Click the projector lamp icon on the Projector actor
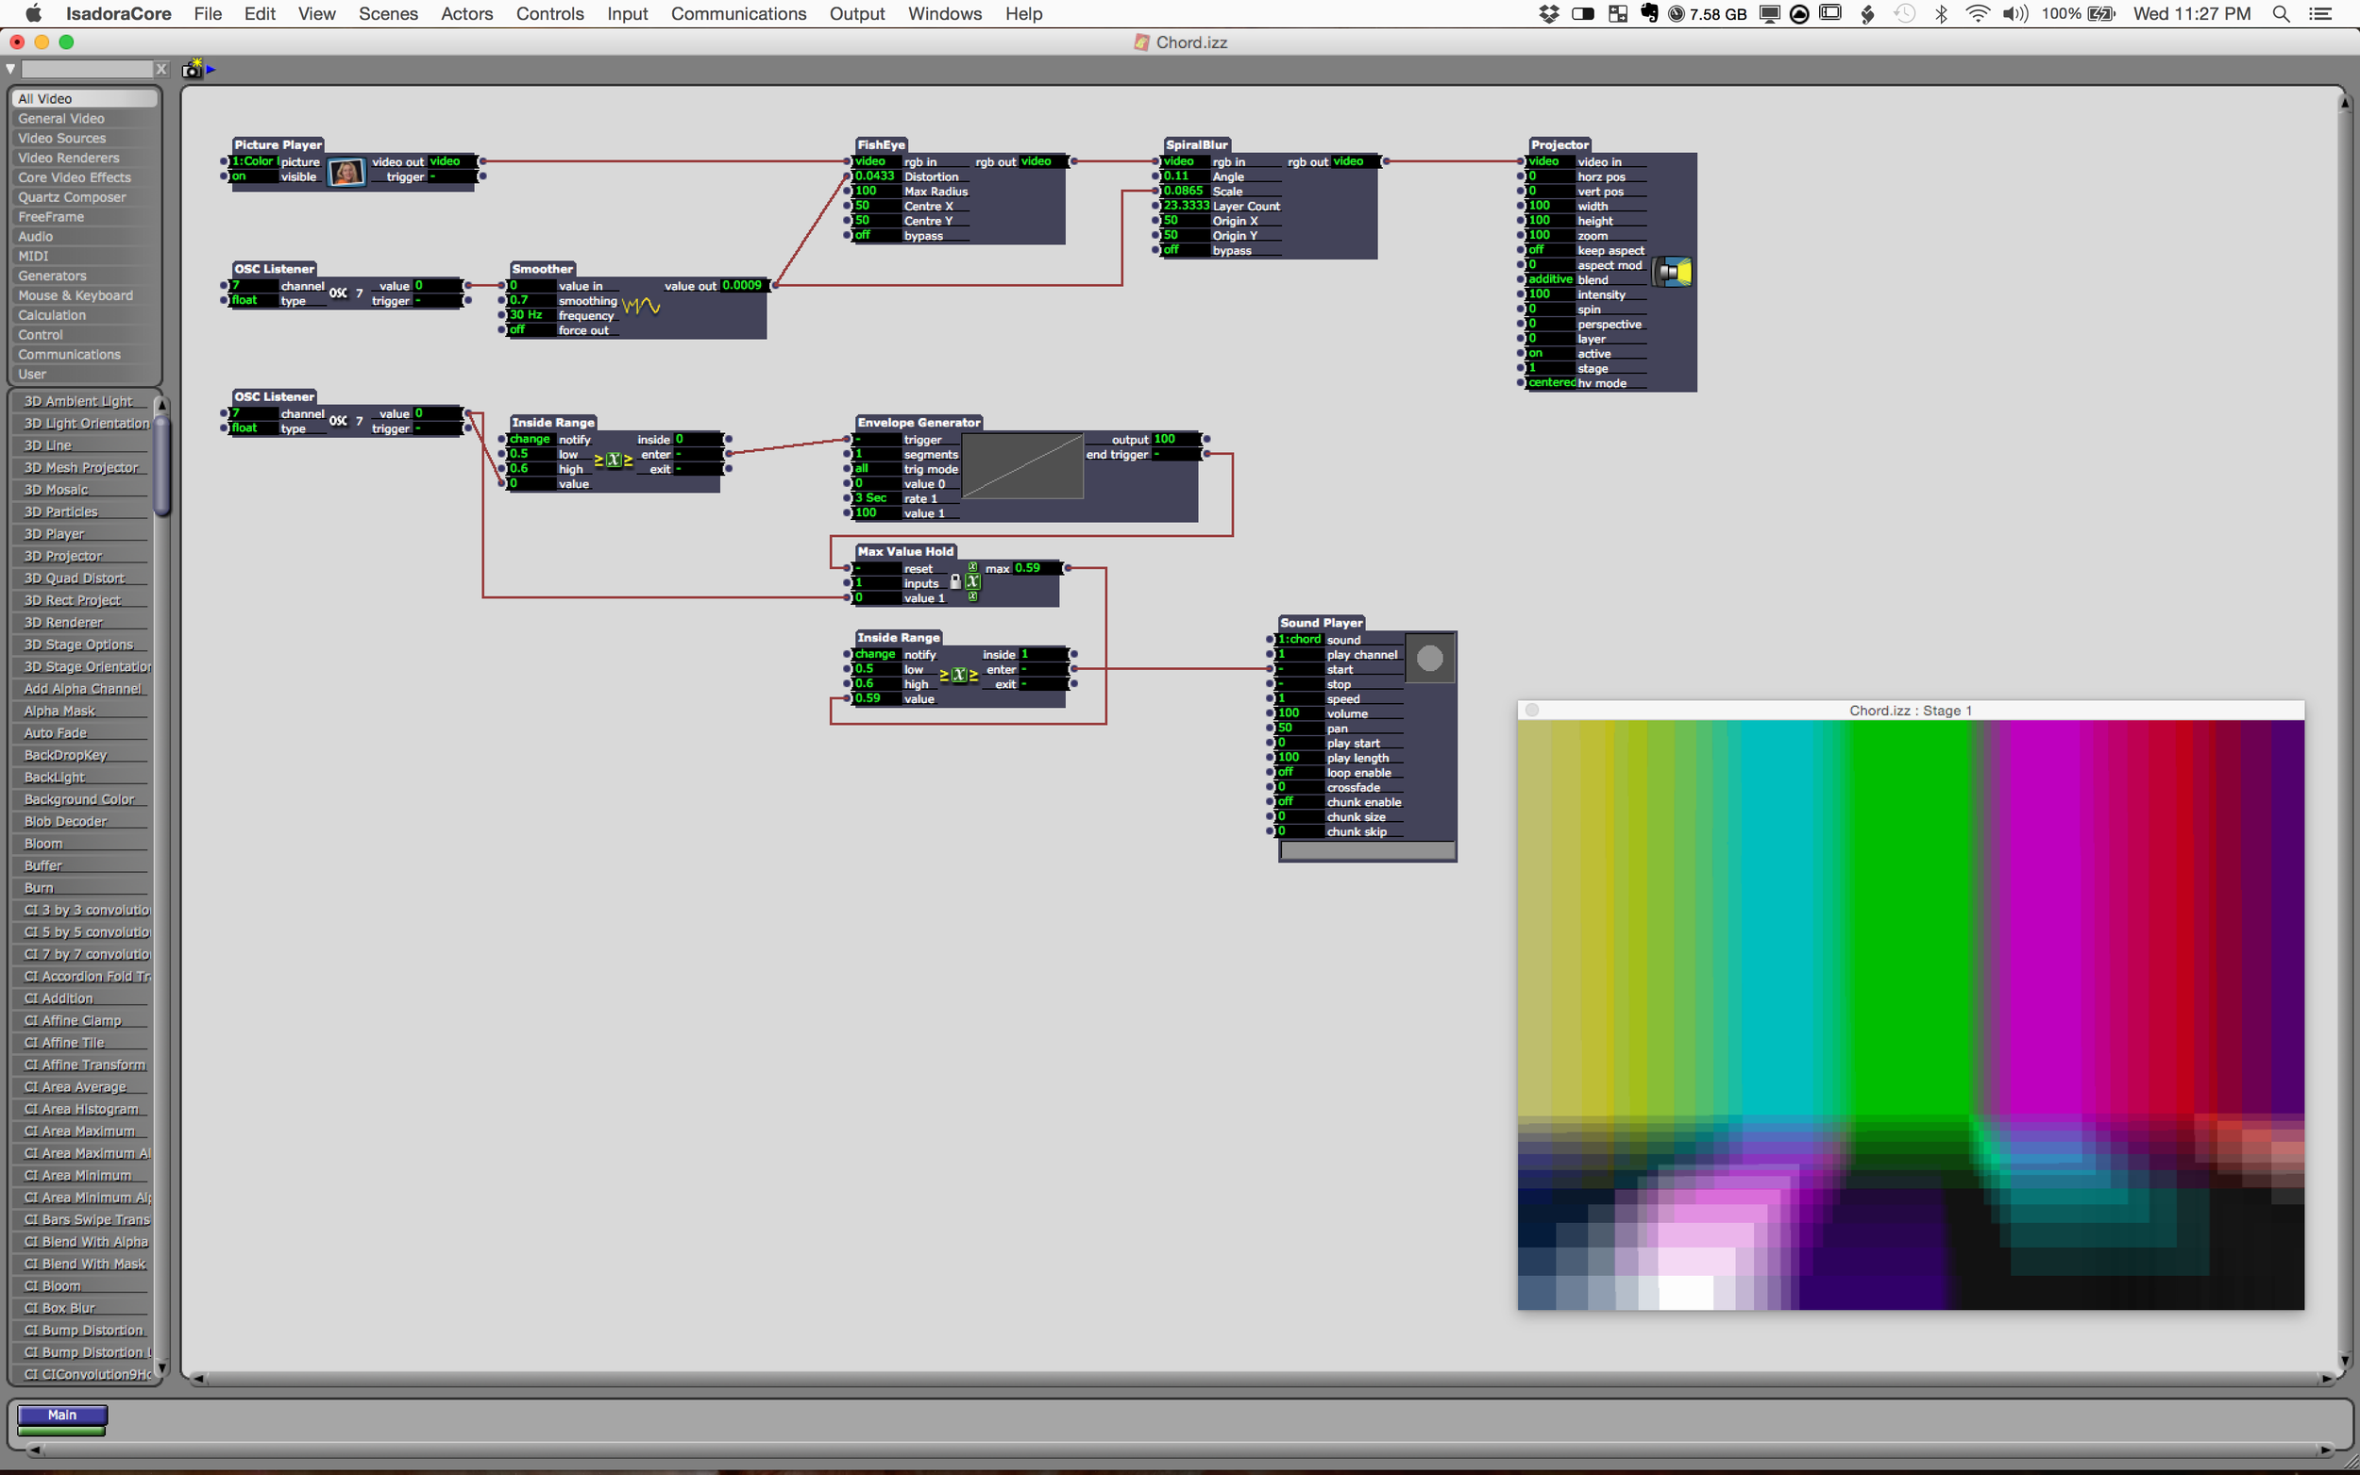The image size is (2360, 1475). click(x=1672, y=273)
